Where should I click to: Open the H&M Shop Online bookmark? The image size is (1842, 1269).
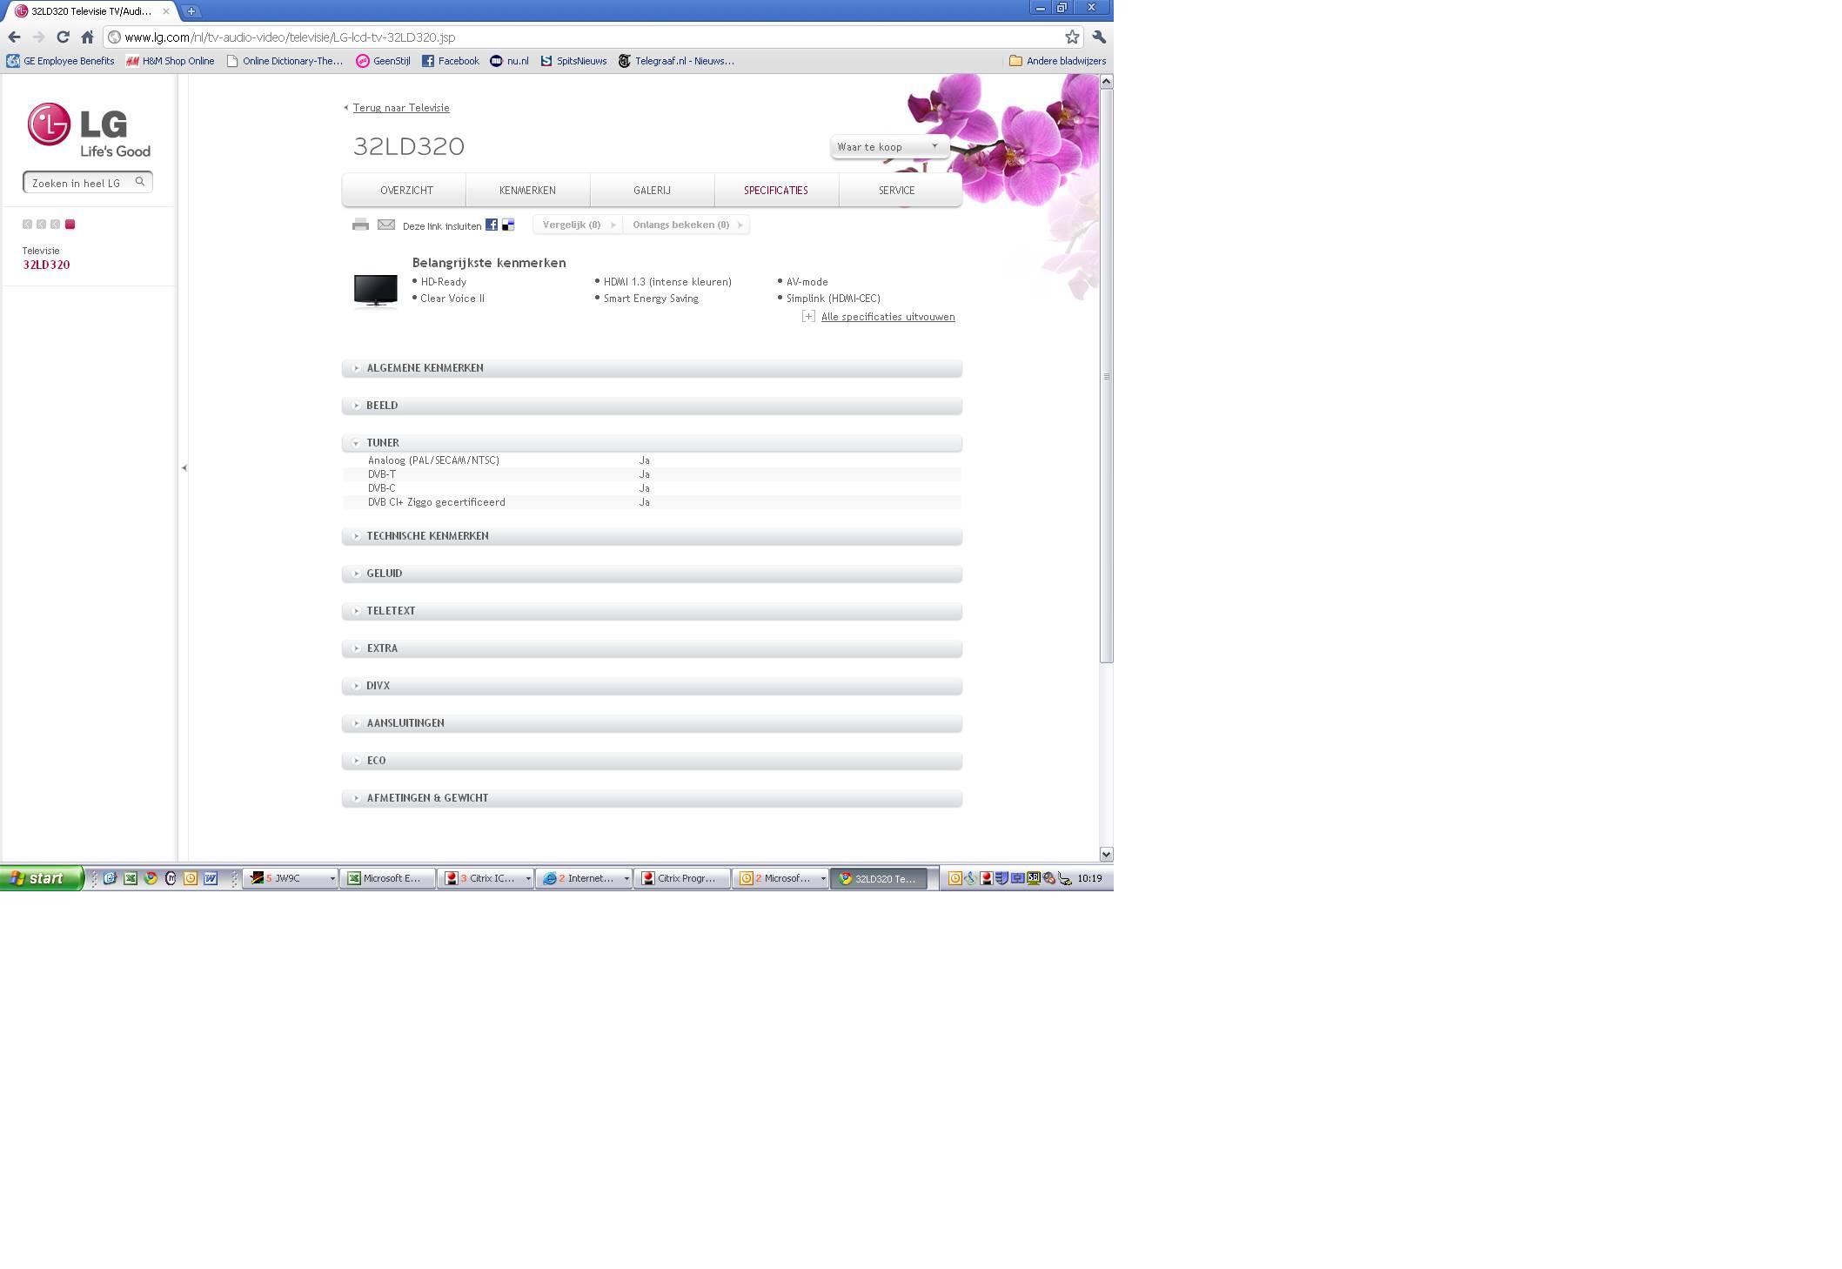click(170, 61)
